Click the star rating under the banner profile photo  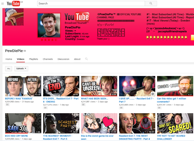tap(49, 40)
